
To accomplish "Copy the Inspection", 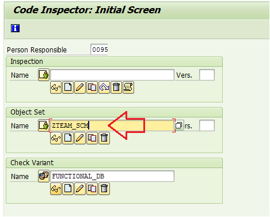I will pyautogui.click(x=92, y=87).
